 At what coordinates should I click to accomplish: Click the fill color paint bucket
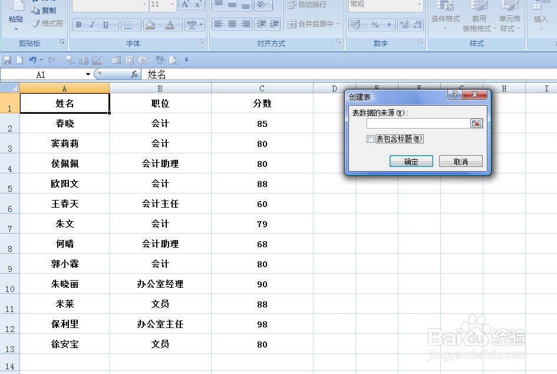(151, 25)
